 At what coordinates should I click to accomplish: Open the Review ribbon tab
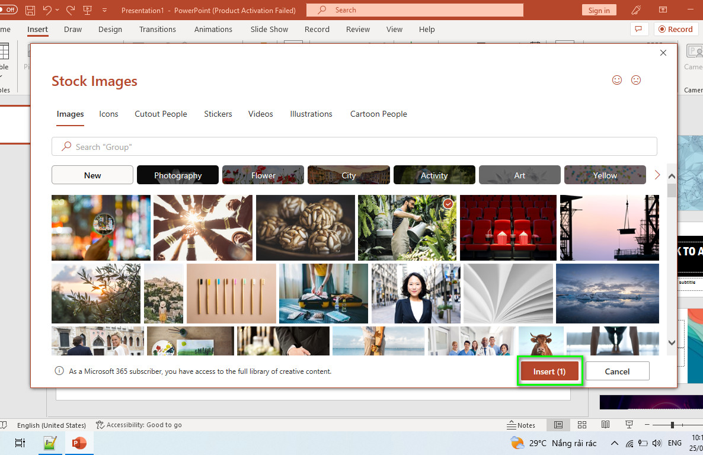pos(358,29)
